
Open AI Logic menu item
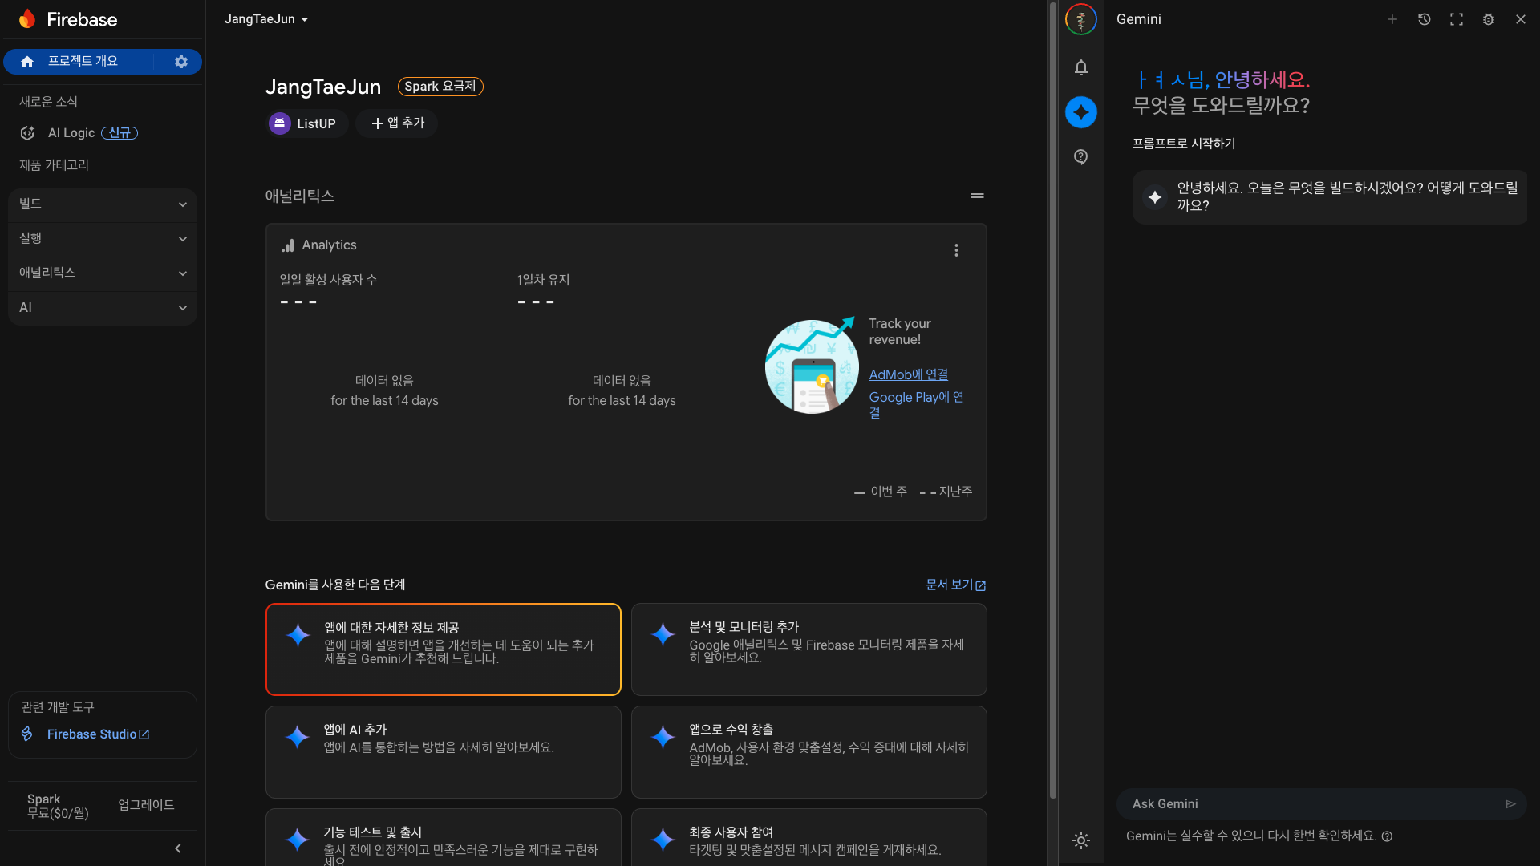coord(71,133)
